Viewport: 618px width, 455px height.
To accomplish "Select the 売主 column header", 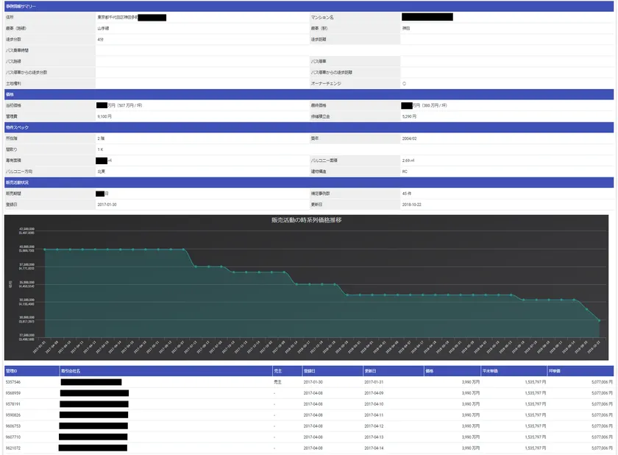I will click(x=277, y=371).
